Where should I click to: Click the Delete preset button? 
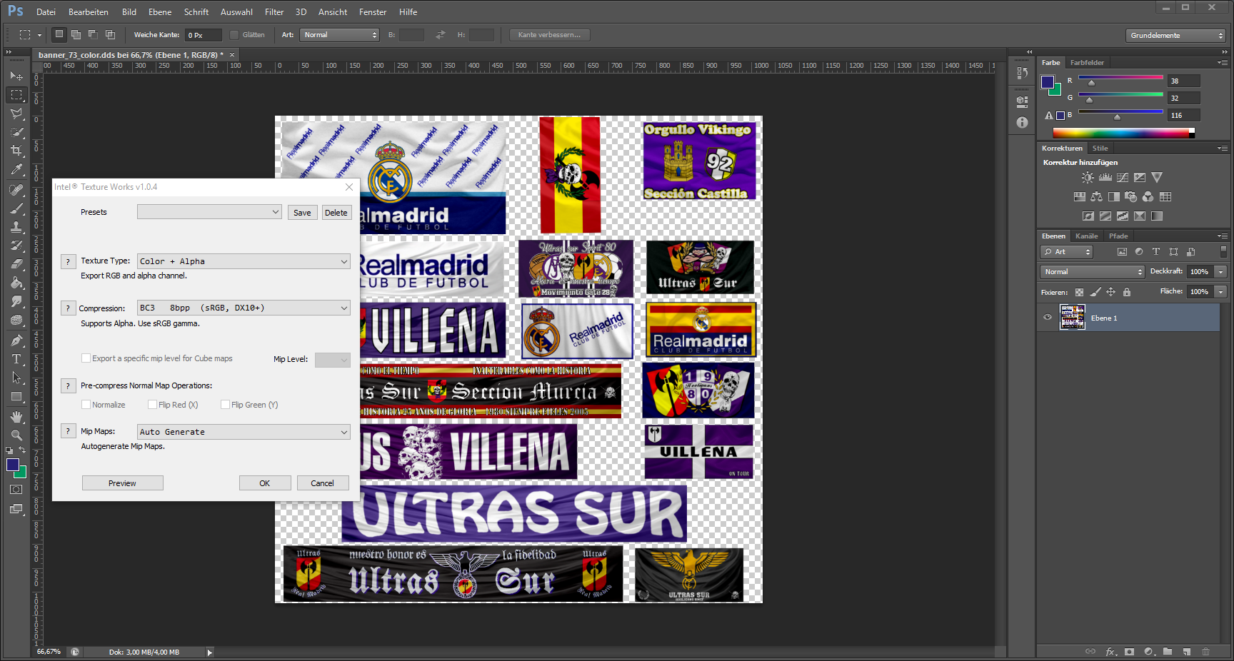[x=336, y=213]
